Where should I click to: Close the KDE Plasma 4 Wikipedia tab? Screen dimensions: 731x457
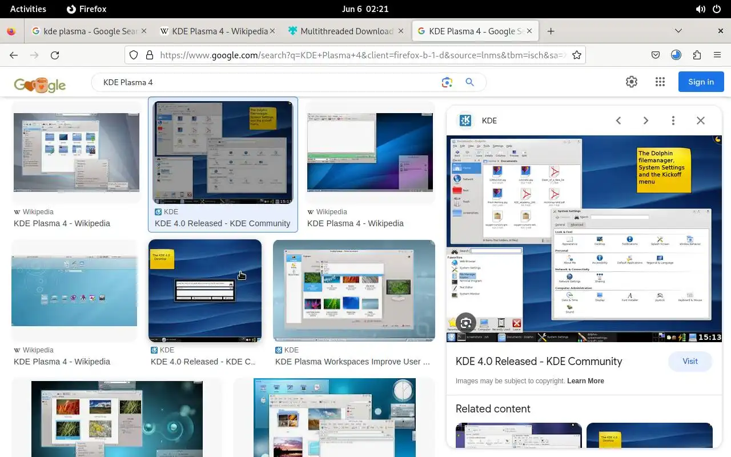pyautogui.click(x=272, y=31)
